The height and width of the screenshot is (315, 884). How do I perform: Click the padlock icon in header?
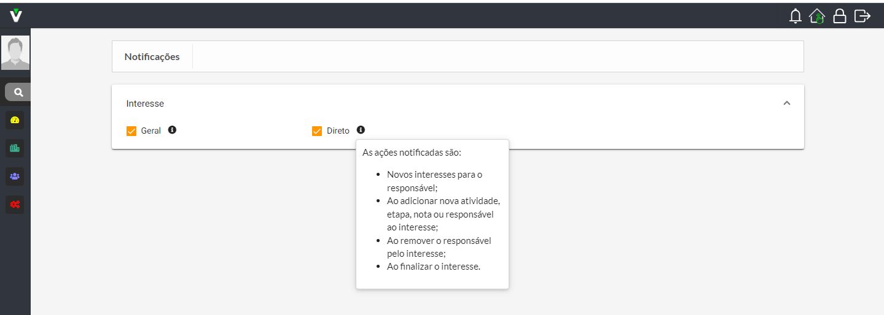[839, 16]
